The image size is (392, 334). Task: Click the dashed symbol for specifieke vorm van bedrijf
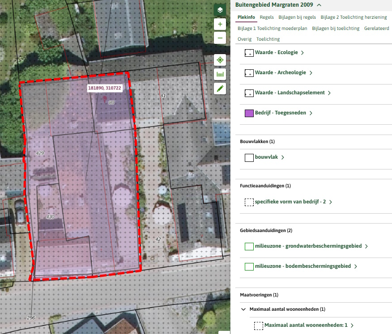point(249,202)
